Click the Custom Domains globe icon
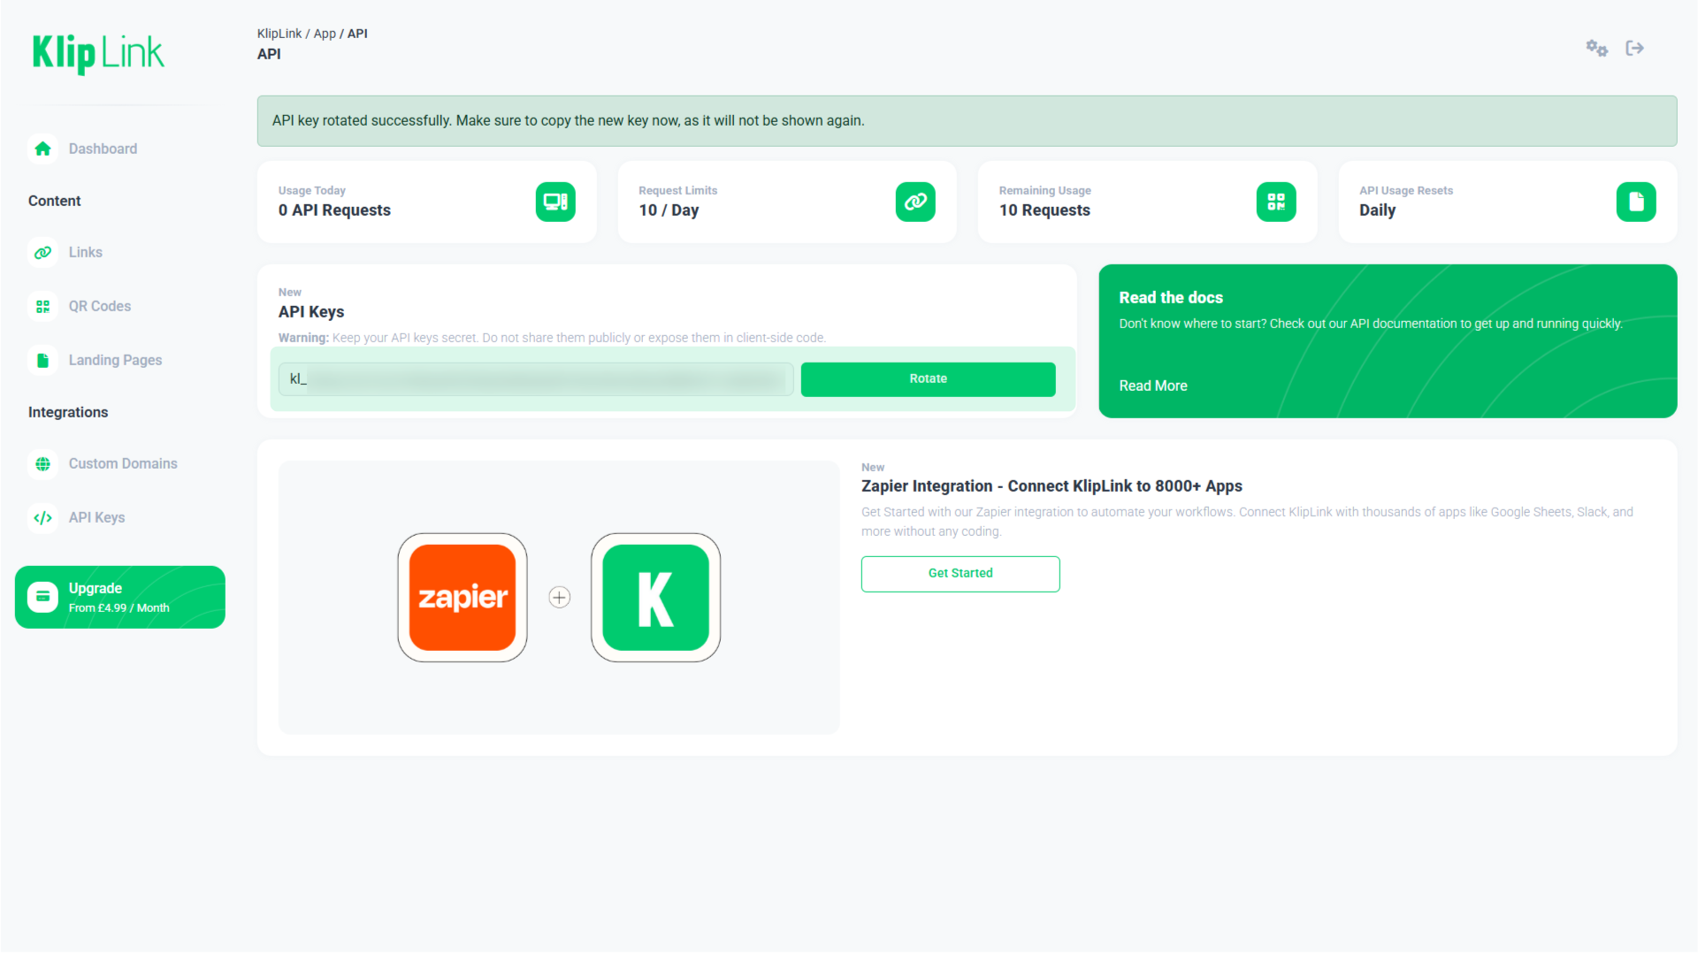The width and height of the screenshot is (1698, 955). (x=42, y=463)
